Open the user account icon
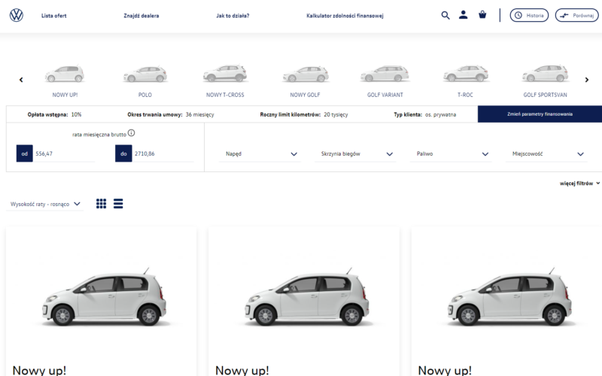Screen dimensions: 602x376 (x=464, y=15)
